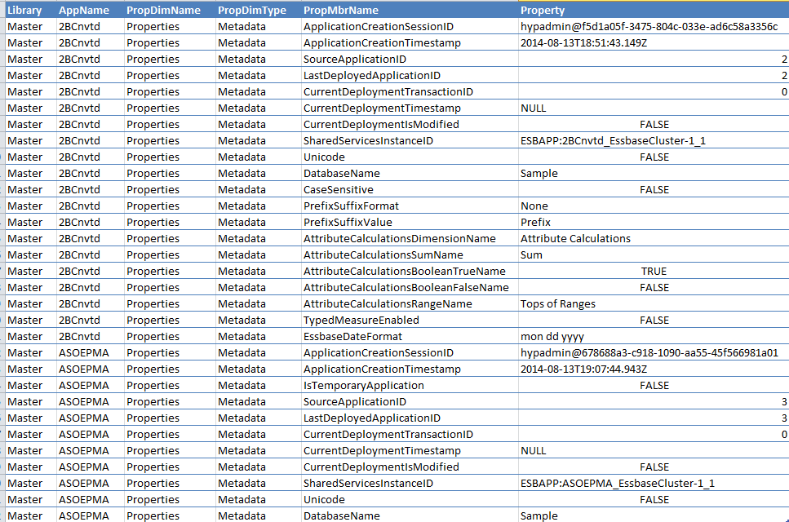Click the 2014-08-13T19:07:44.943Z timestamp cell
789x522 pixels.
tap(654, 369)
